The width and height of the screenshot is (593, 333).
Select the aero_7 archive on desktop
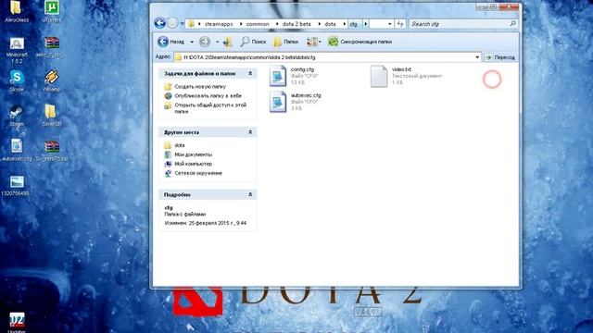click(52, 47)
